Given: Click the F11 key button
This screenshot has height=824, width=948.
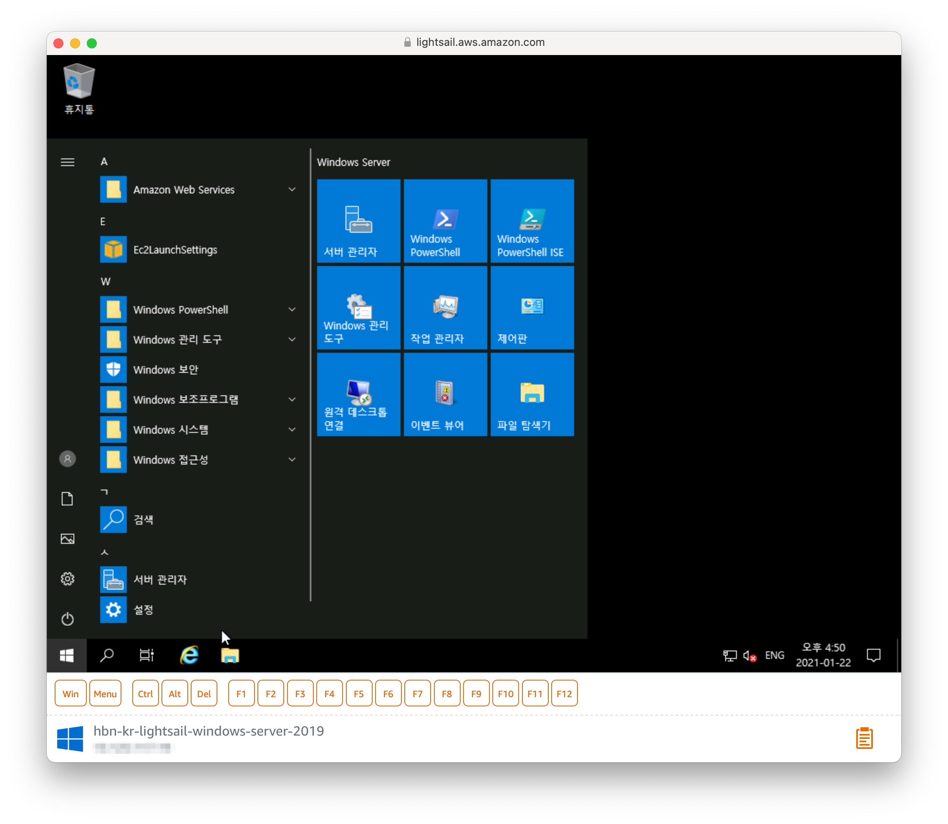Looking at the screenshot, I should point(535,693).
